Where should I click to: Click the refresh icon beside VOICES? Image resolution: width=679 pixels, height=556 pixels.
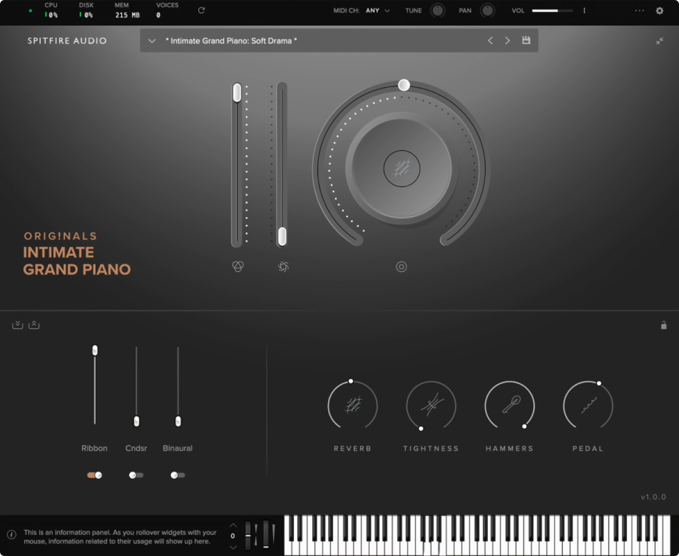coord(201,11)
